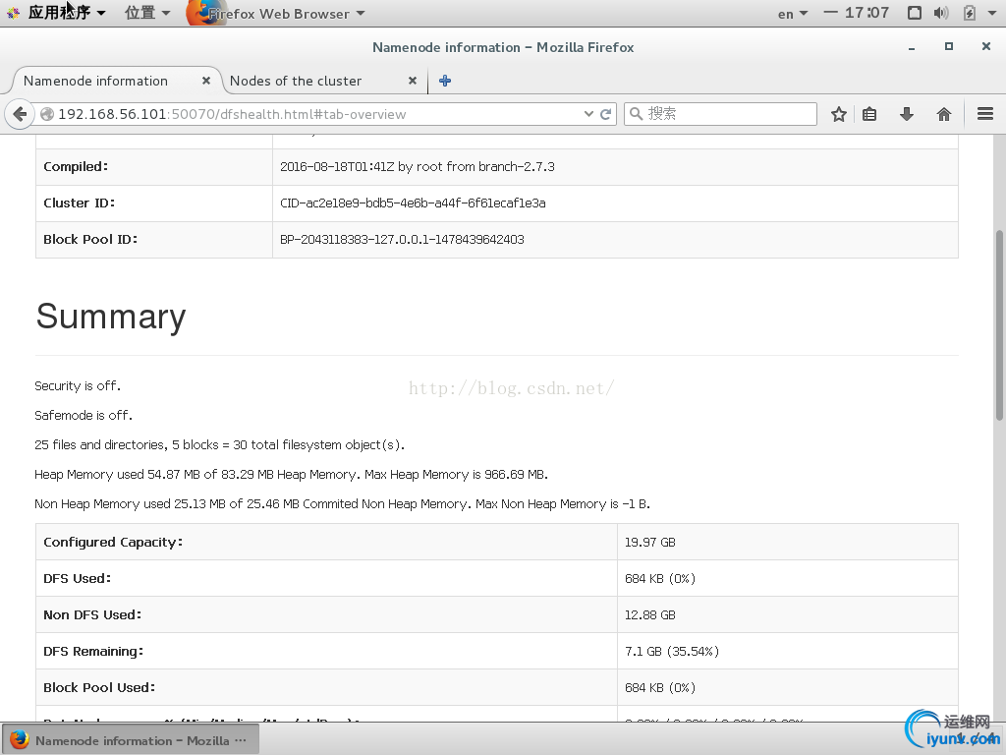Open the battery status indicator
This screenshot has width=1006, height=755.
(970, 13)
